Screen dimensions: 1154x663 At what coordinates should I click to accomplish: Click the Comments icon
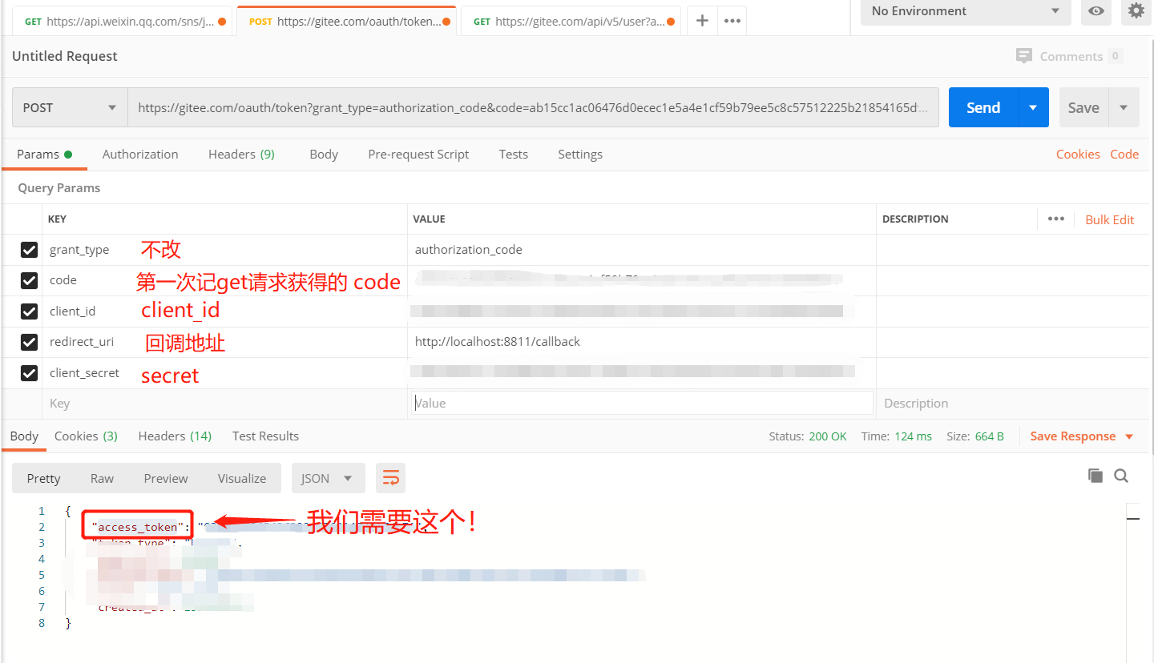coord(1024,56)
